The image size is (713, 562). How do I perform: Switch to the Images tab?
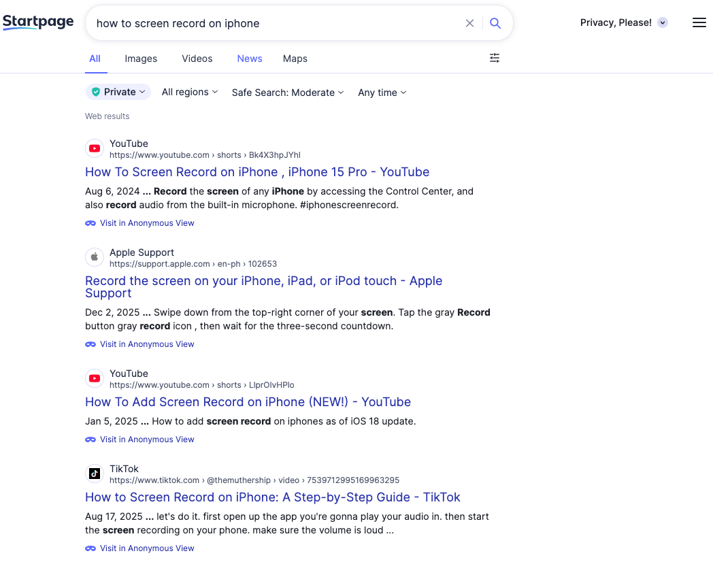coord(141,59)
